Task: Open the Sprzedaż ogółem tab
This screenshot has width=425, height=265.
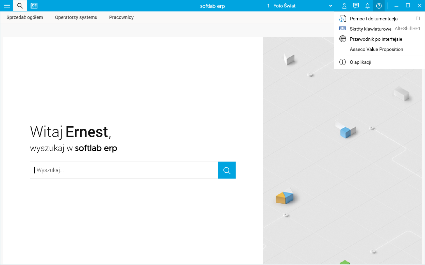Action: click(x=25, y=17)
